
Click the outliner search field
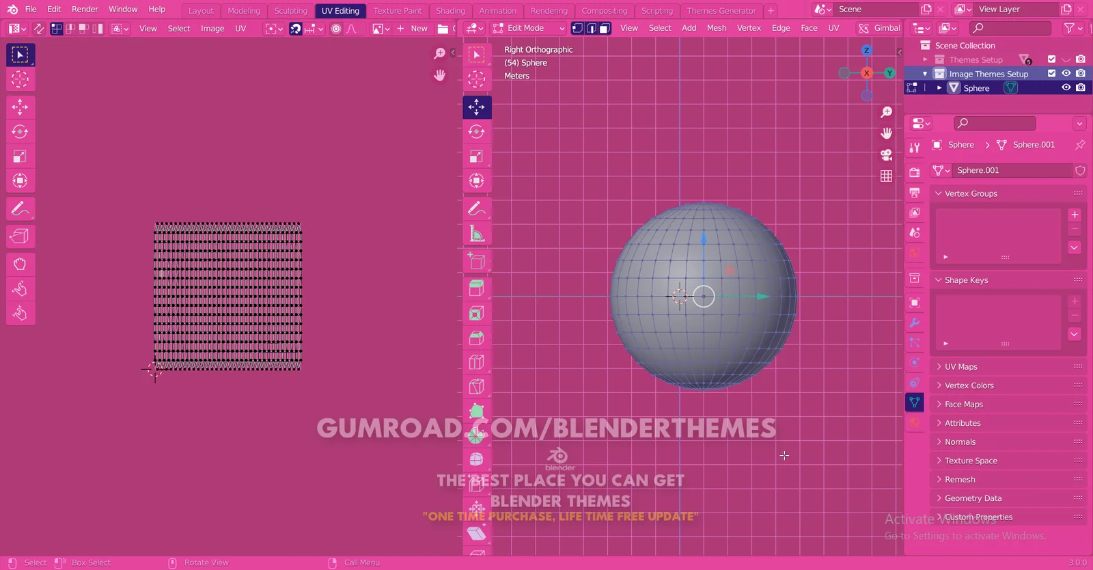click(1010, 28)
